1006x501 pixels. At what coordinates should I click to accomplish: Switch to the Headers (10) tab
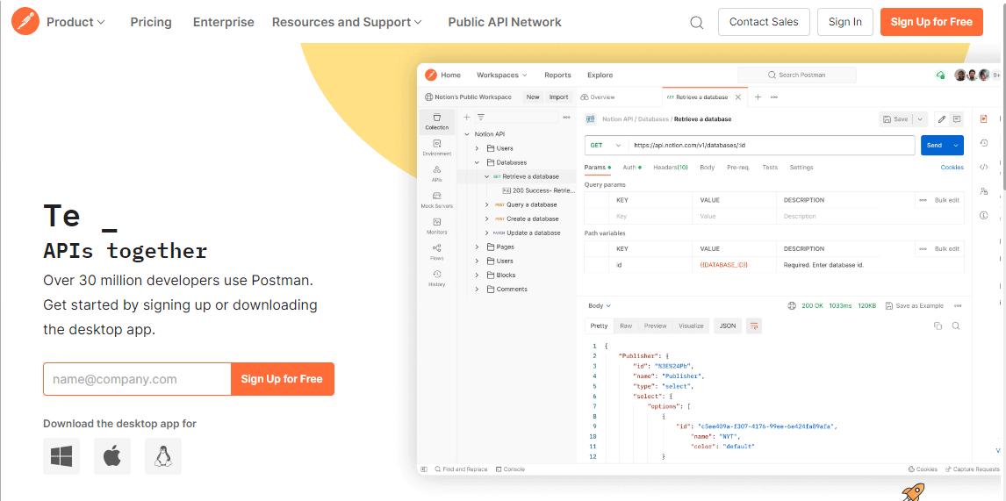click(671, 168)
